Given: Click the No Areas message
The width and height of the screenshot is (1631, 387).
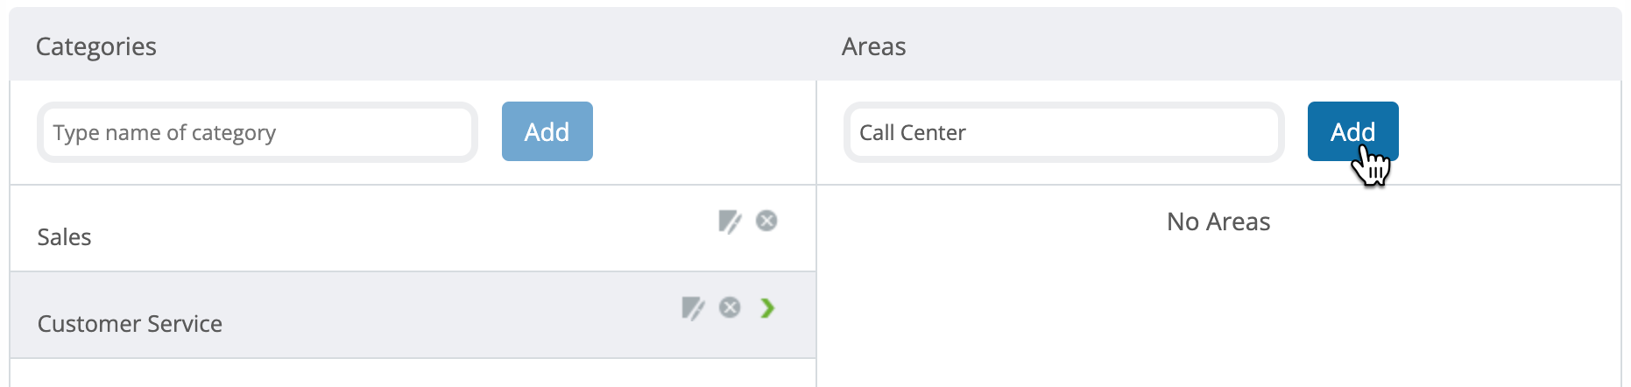Looking at the screenshot, I should (x=1218, y=222).
